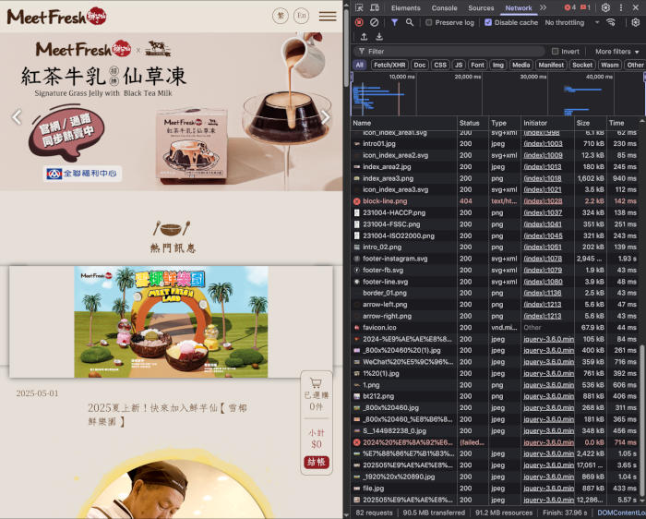Image resolution: width=646 pixels, height=519 pixels.
Task: Click the Meet Fresh header logo
Action: pyautogui.click(x=56, y=17)
